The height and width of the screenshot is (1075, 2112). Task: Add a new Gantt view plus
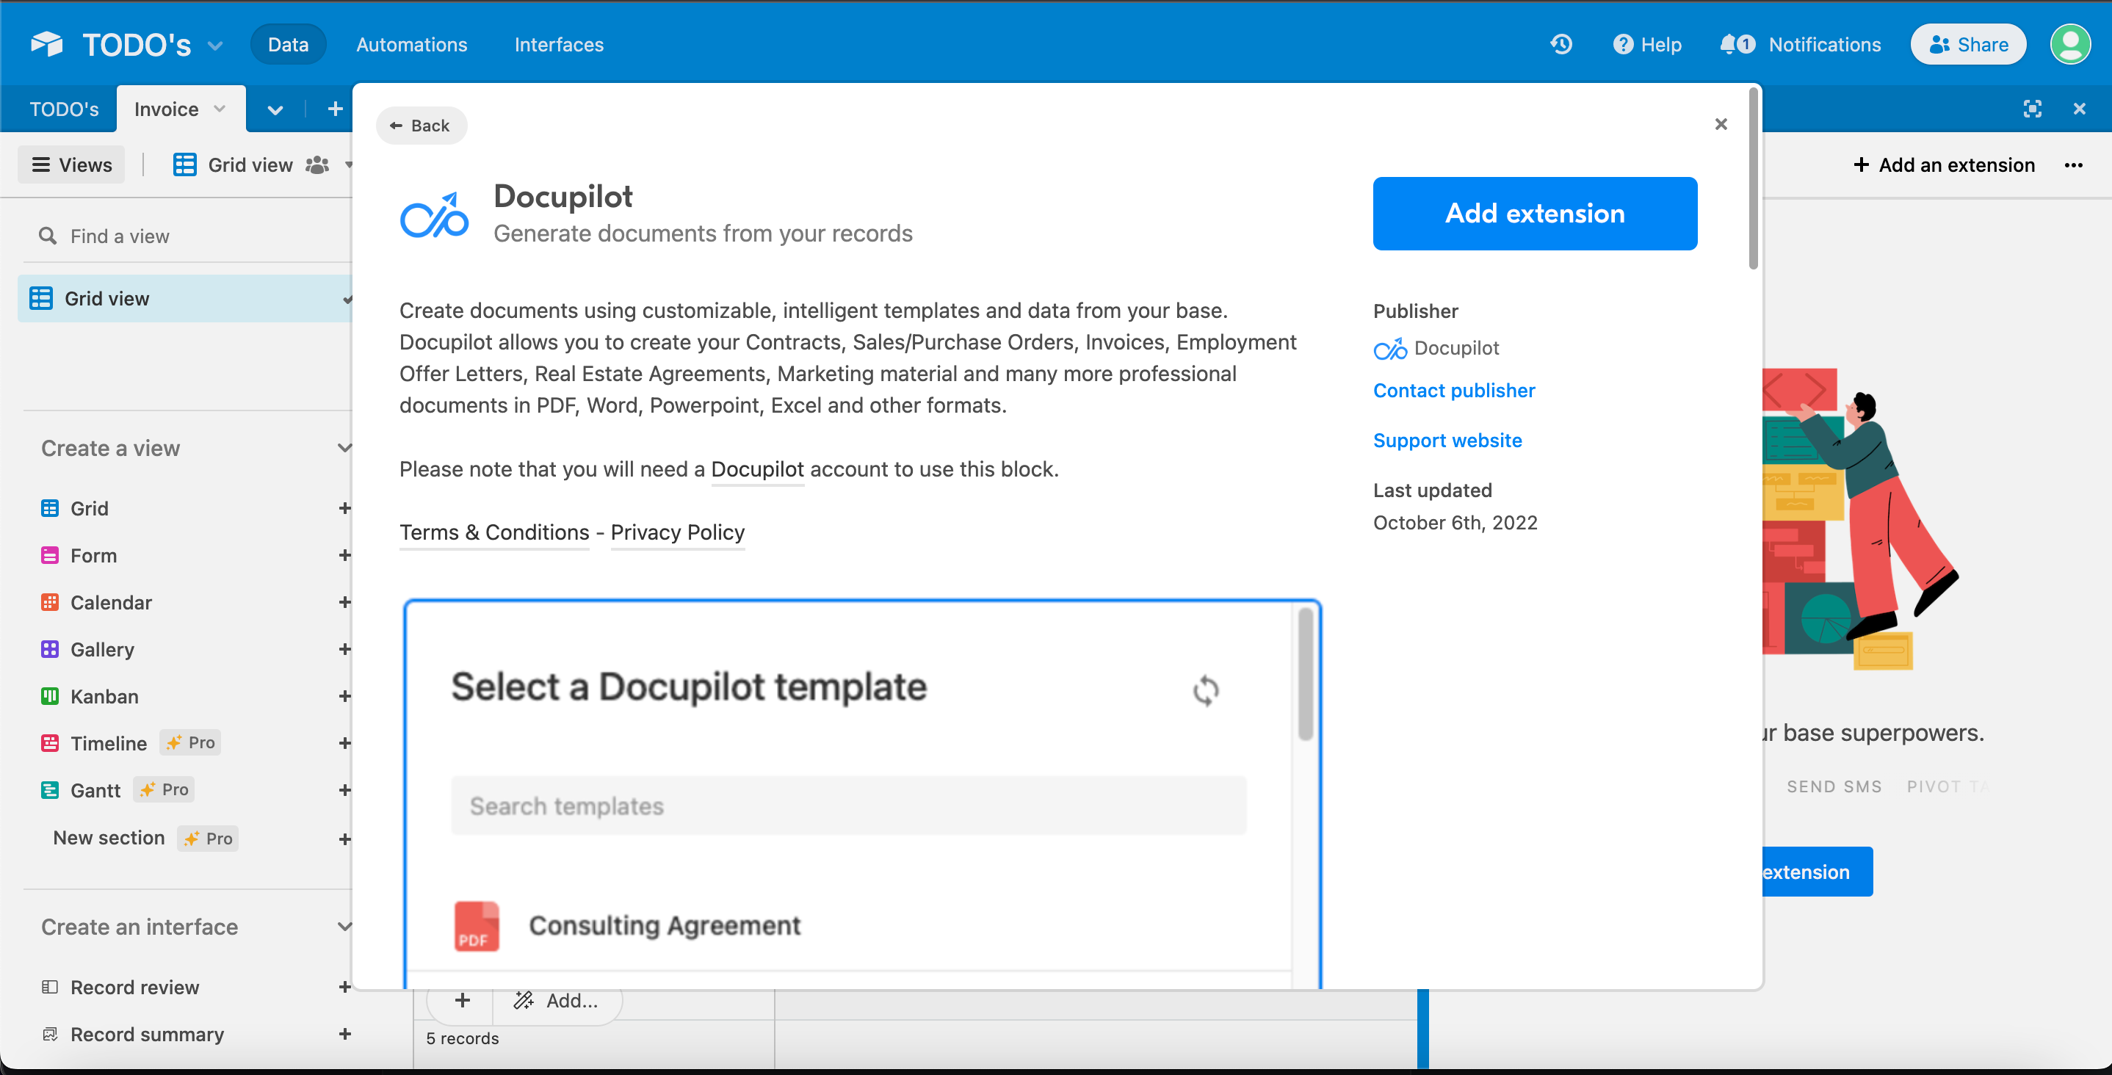[x=344, y=789]
